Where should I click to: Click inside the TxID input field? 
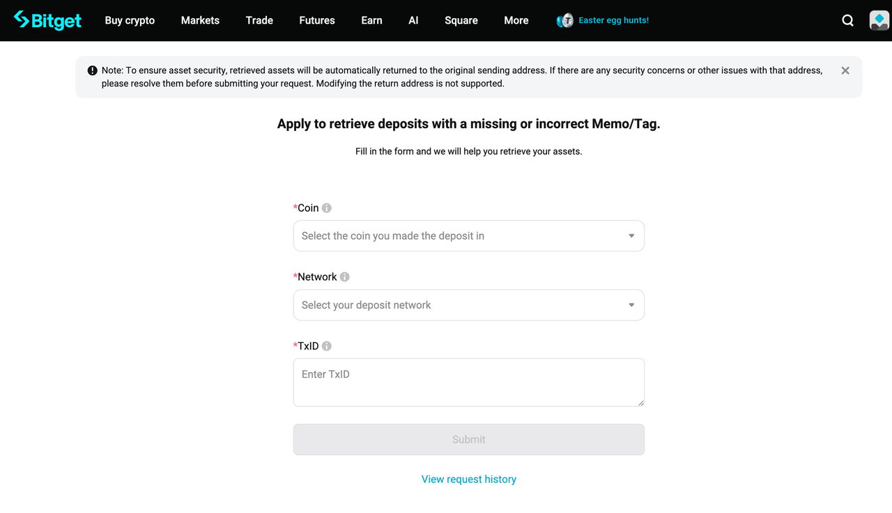[468, 382]
